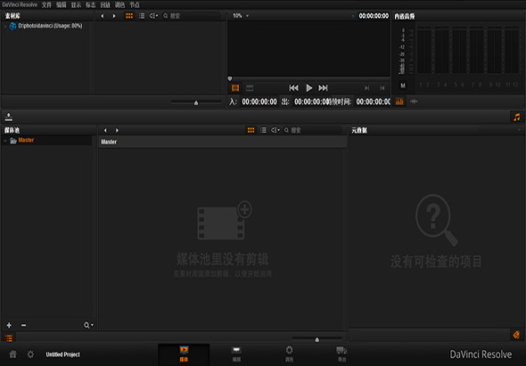This screenshot has height=366, width=526.
Task: Click the In timecode field
Action: tap(259, 102)
